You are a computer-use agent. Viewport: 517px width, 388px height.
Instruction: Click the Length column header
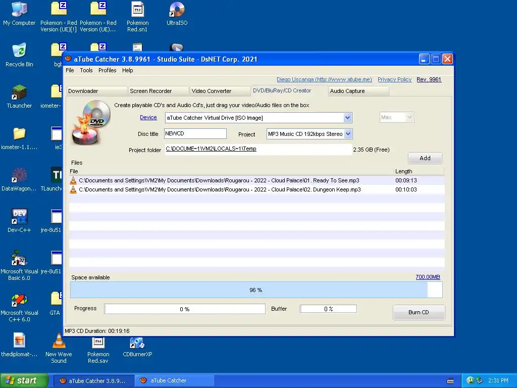point(419,171)
